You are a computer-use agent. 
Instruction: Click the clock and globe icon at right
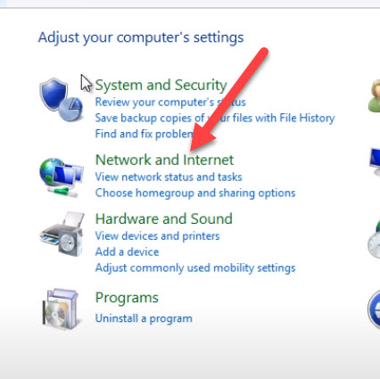click(374, 240)
